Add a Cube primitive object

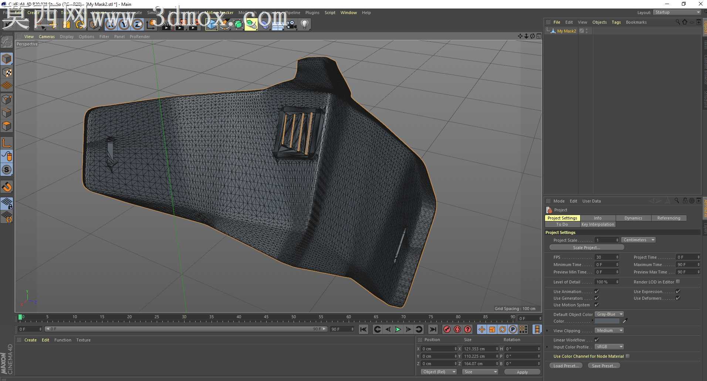(x=211, y=25)
